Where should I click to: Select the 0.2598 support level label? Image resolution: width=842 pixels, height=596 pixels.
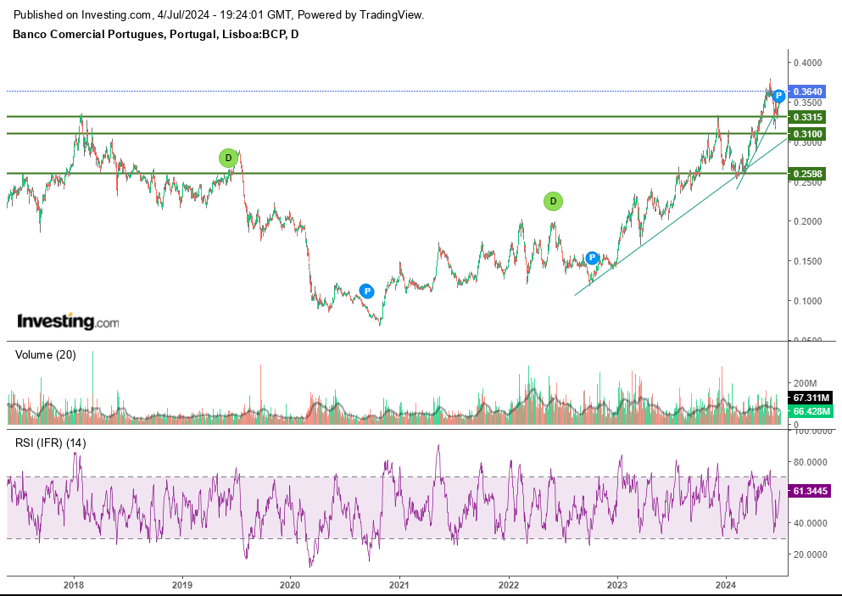807,174
